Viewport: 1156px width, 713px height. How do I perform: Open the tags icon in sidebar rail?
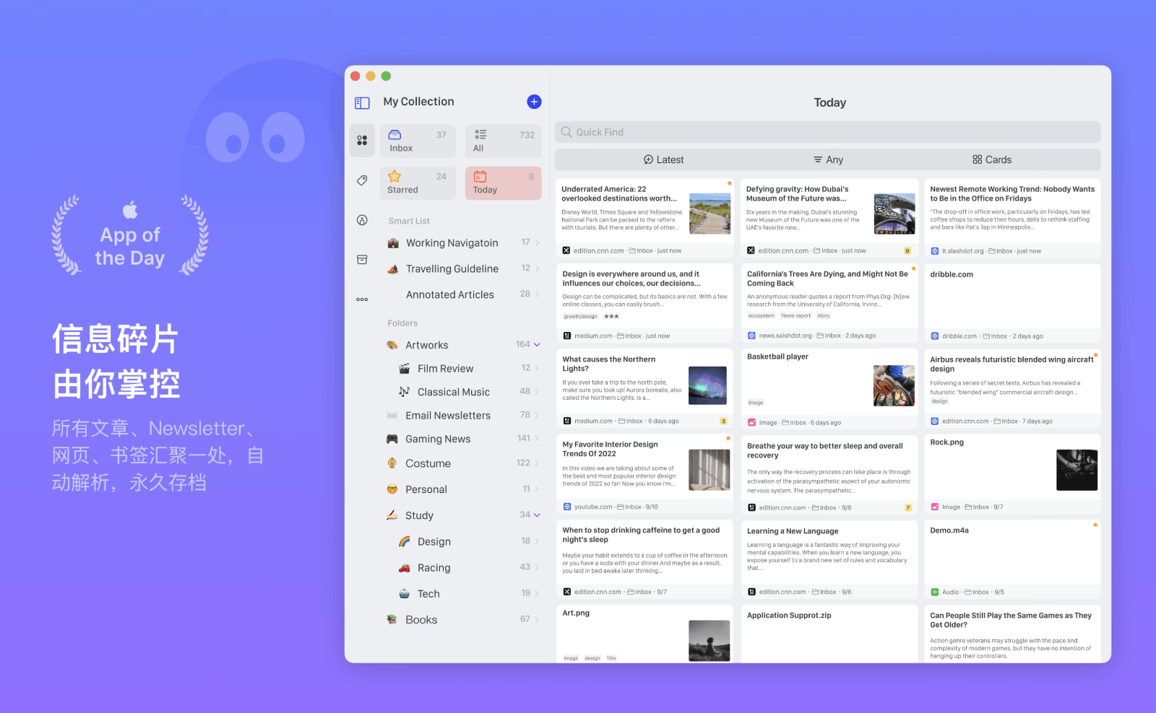(x=362, y=180)
